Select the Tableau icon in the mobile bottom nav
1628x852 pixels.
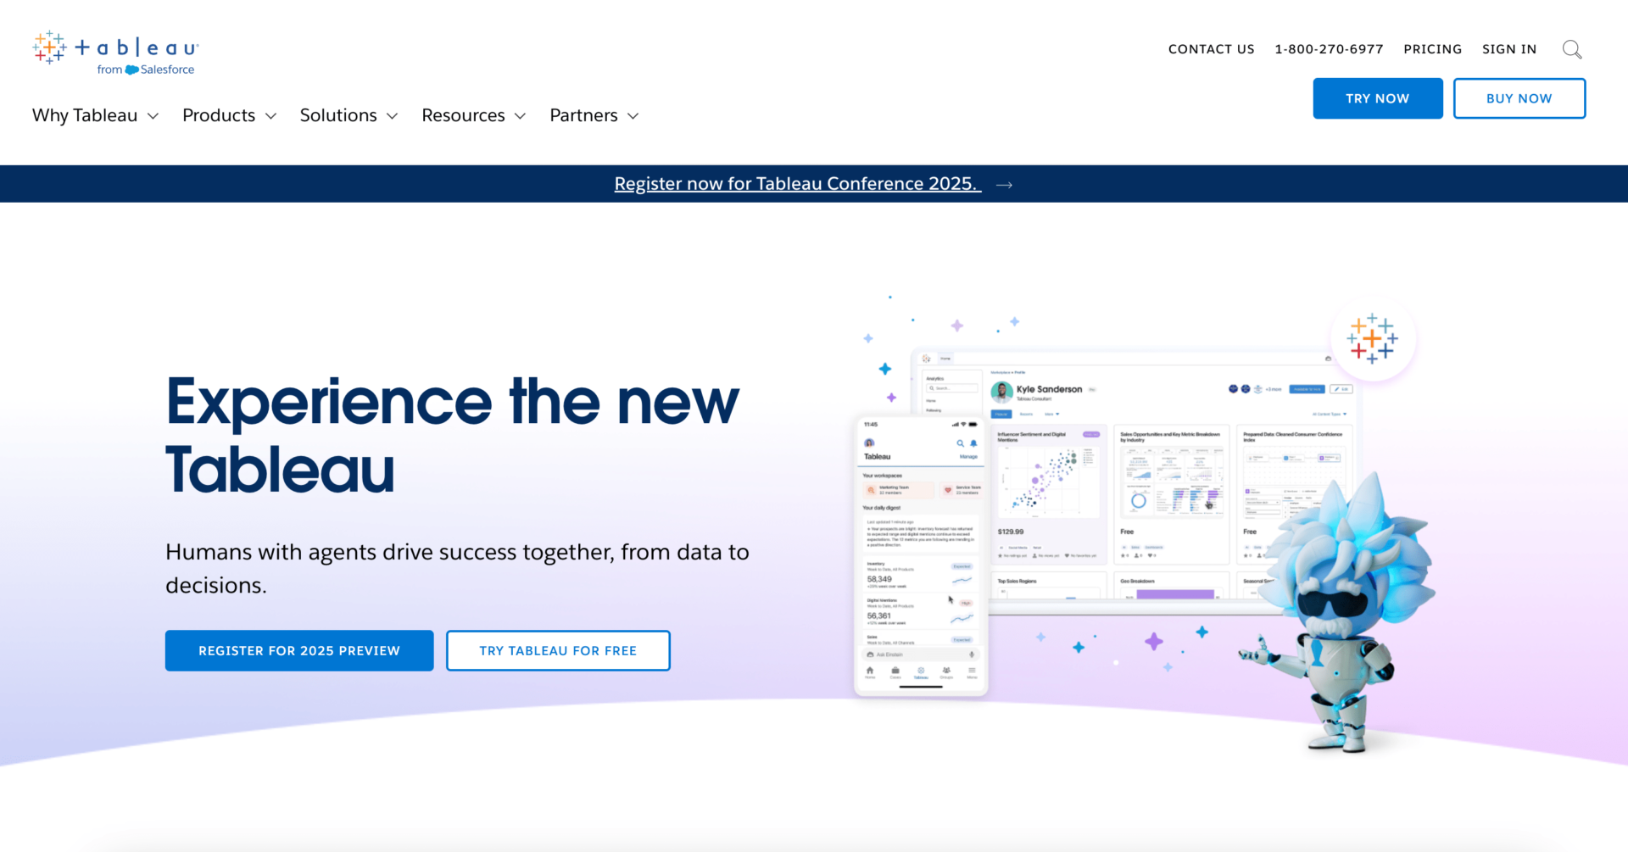pyautogui.click(x=922, y=670)
